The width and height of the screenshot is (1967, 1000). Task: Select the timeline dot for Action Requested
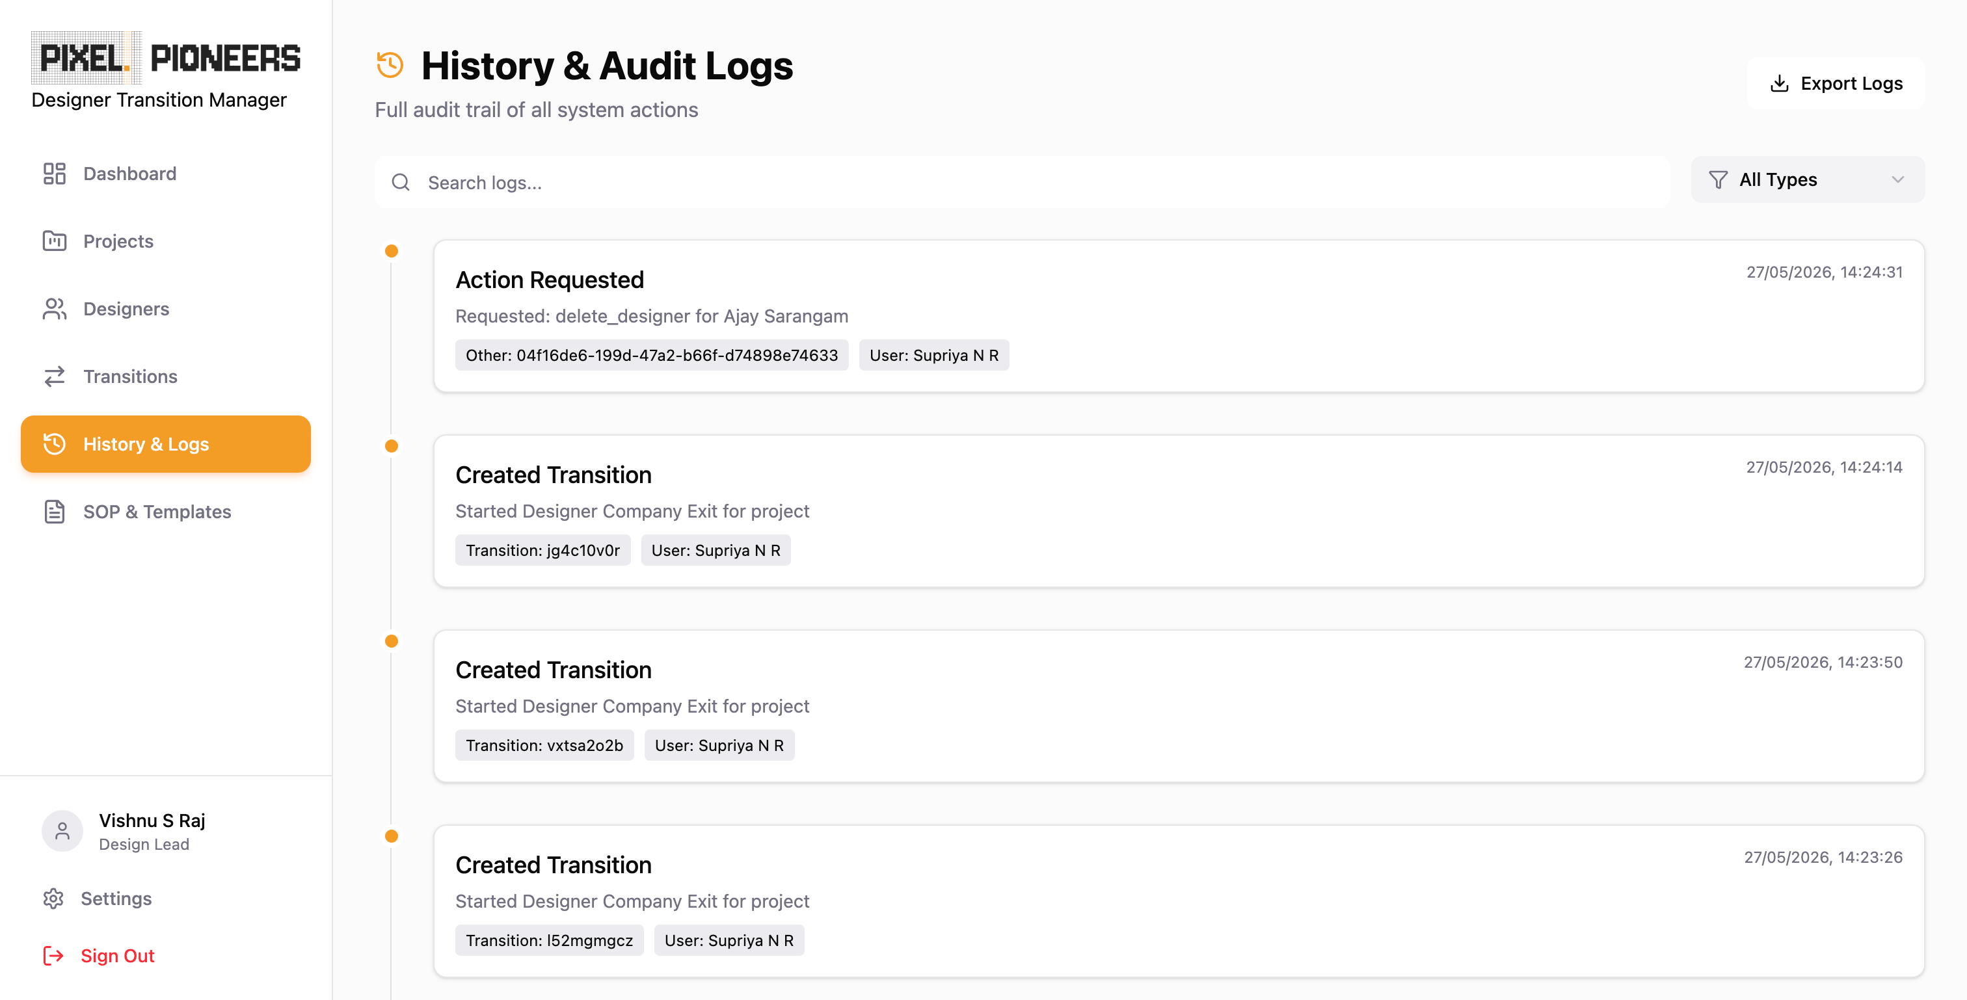coord(392,251)
